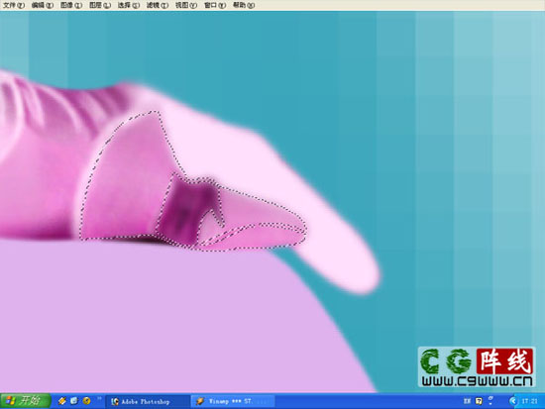Expand hidden tray icons with round arrow
Image resolution: width=545 pixels, height=409 pixels.
coord(513,401)
